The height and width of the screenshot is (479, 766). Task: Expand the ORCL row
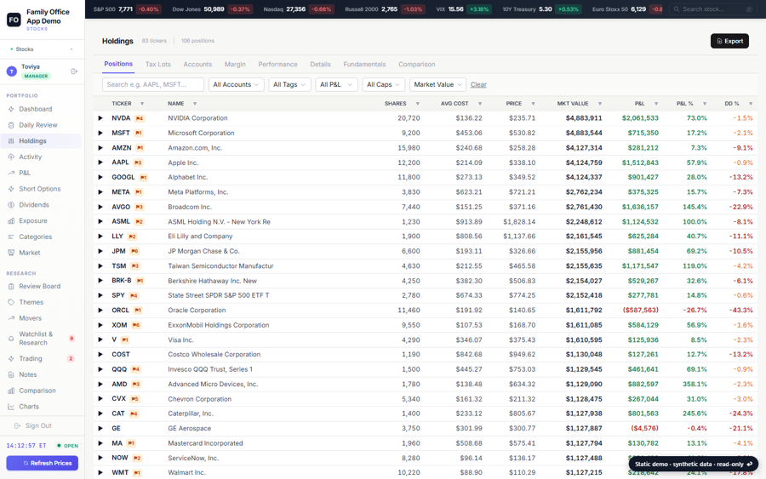tap(100, 310)
